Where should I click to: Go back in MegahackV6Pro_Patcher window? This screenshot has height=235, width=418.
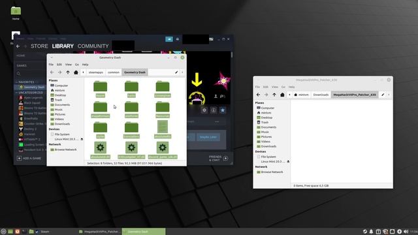click(x=259, y=95)
